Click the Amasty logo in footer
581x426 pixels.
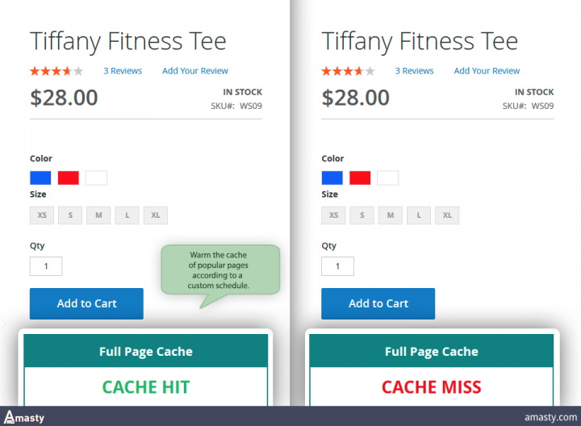(x=24, y=417)
